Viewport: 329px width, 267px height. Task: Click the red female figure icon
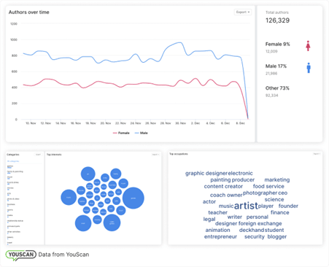point(308,46)
